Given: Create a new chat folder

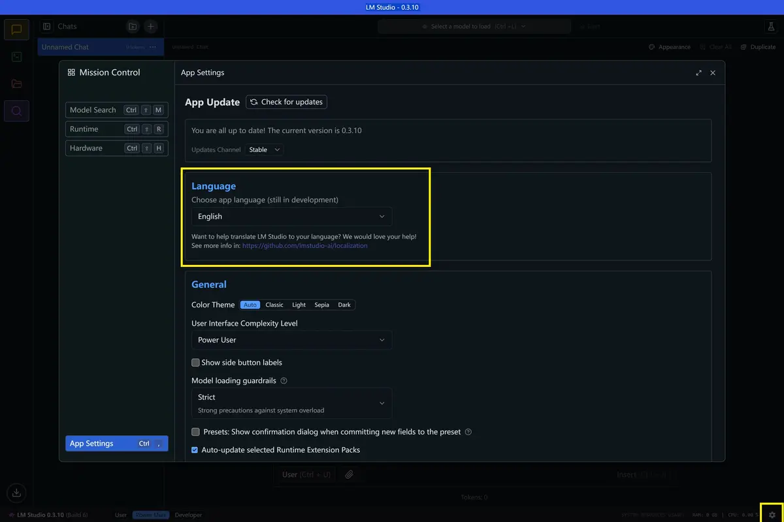Looking at the screenshot, I should (x=133, y=27).
